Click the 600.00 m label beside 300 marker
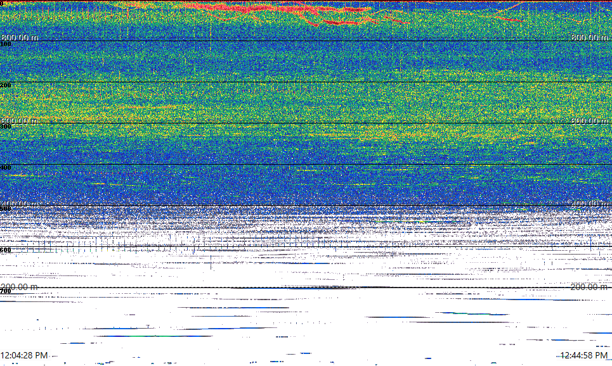The height and width of the screenshot is (366, 612). coord(20,121)
